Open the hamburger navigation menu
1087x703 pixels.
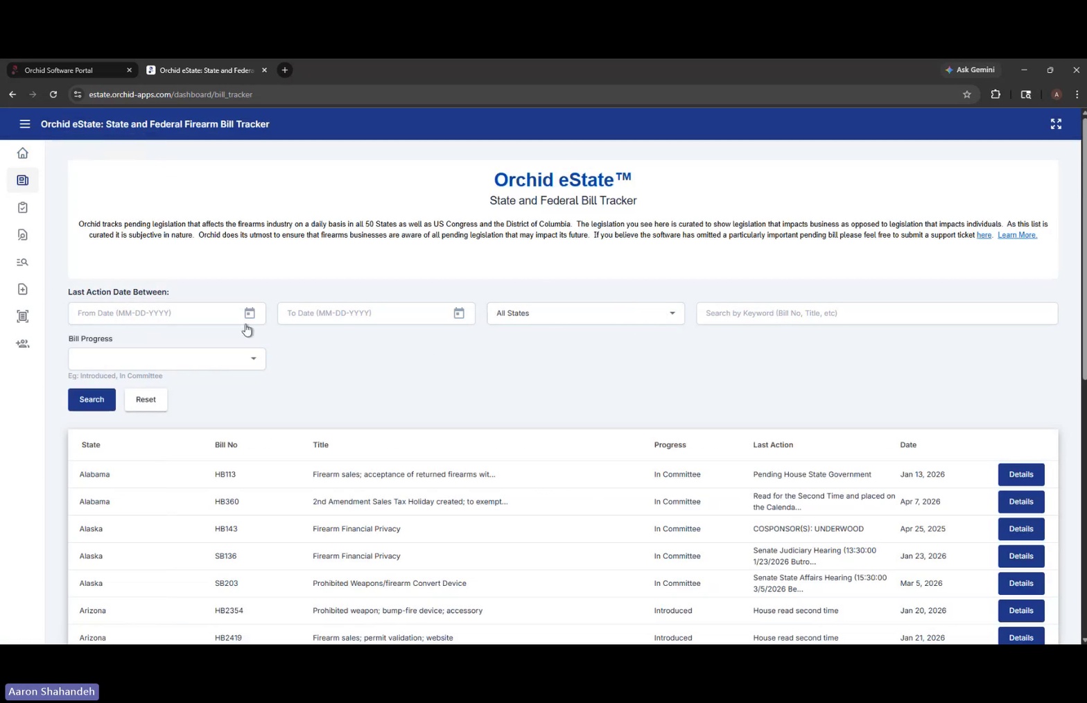(25, 124)
